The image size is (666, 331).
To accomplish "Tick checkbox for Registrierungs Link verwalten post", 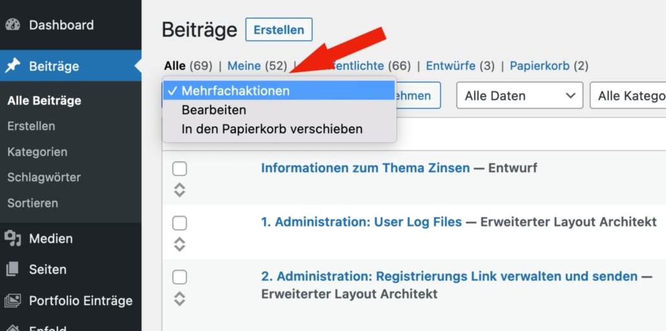I will click(x=180, y=277).
